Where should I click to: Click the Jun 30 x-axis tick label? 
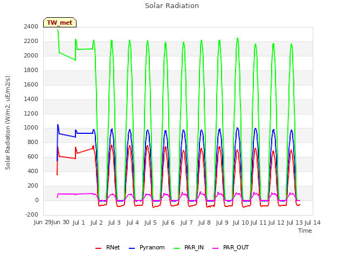(61, 223)
